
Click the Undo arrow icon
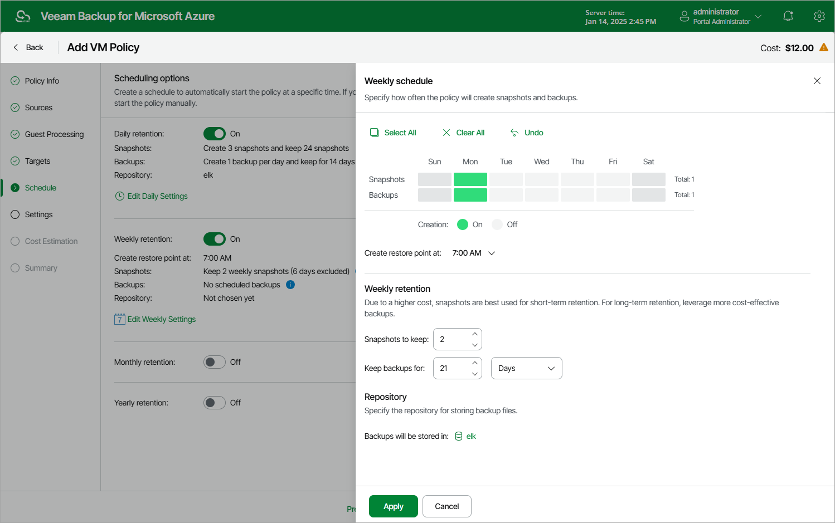[514, 133]
